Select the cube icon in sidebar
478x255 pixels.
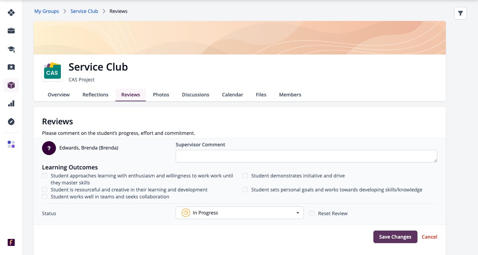[11, 85]
